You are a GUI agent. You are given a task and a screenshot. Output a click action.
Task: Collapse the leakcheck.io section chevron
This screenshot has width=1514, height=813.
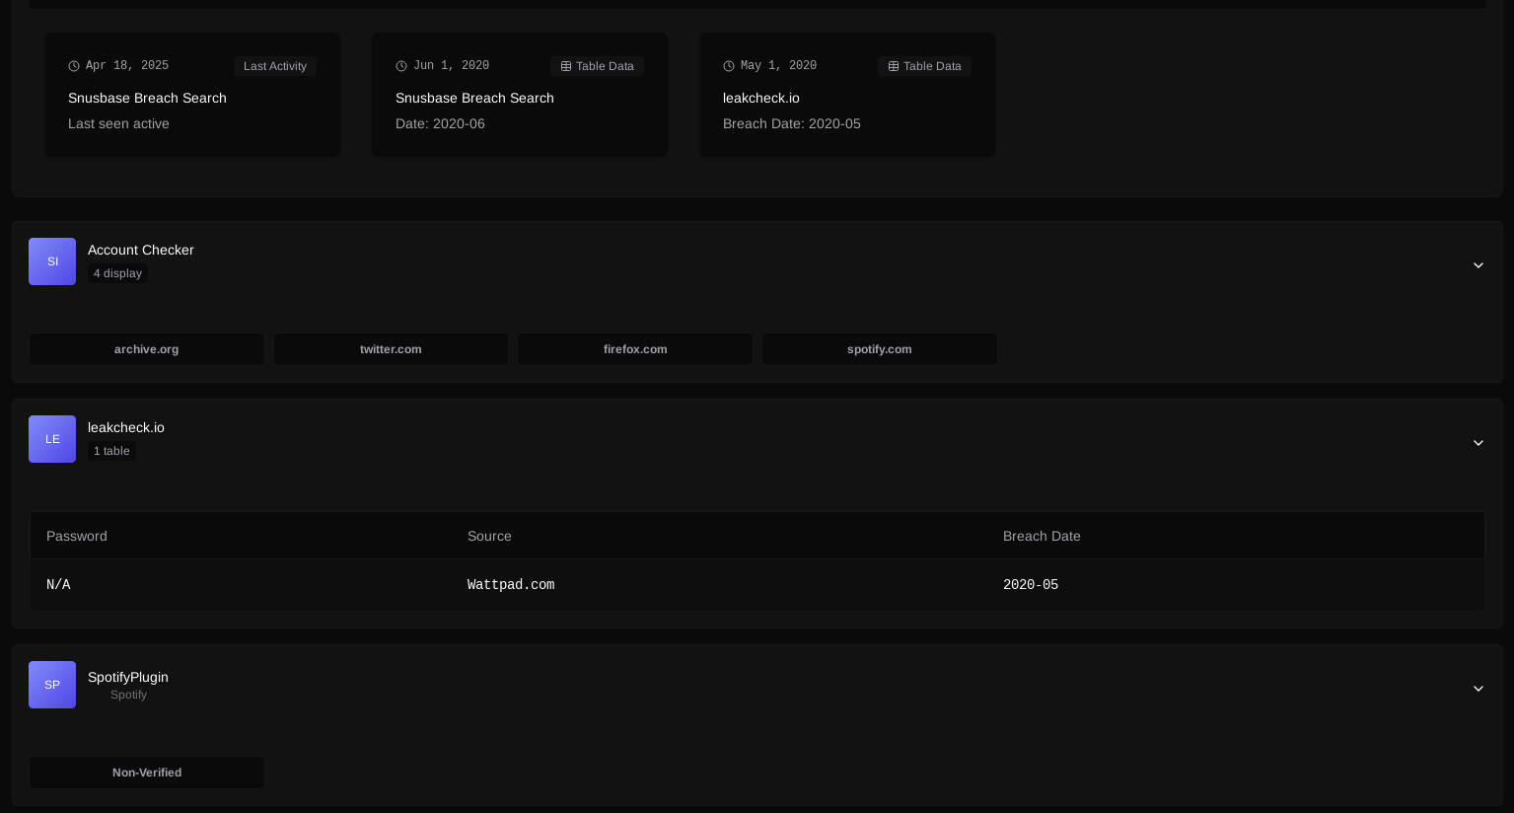1478,443
